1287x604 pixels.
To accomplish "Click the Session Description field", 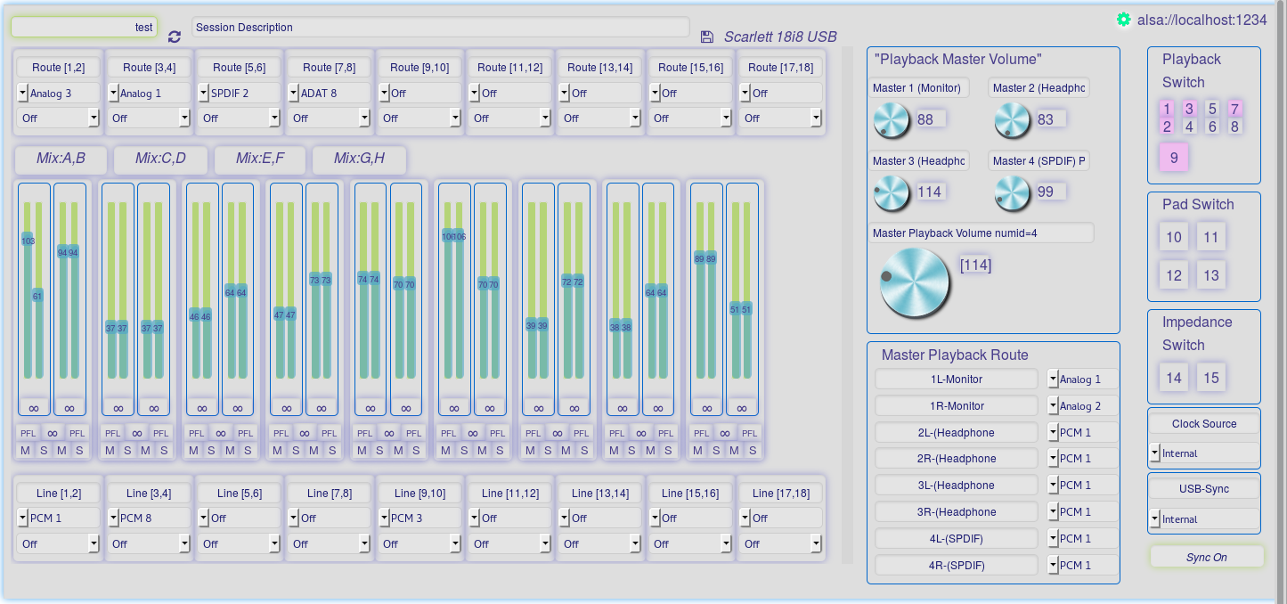I will 441,28.
